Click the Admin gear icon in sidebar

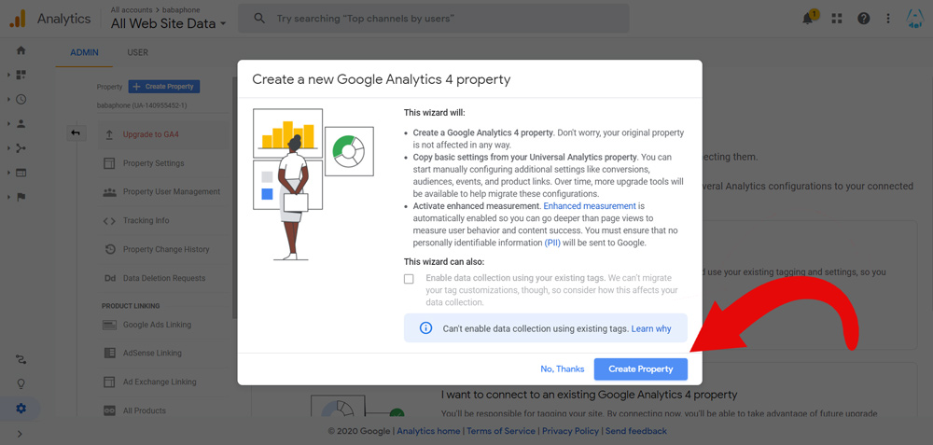click(21, 408)
